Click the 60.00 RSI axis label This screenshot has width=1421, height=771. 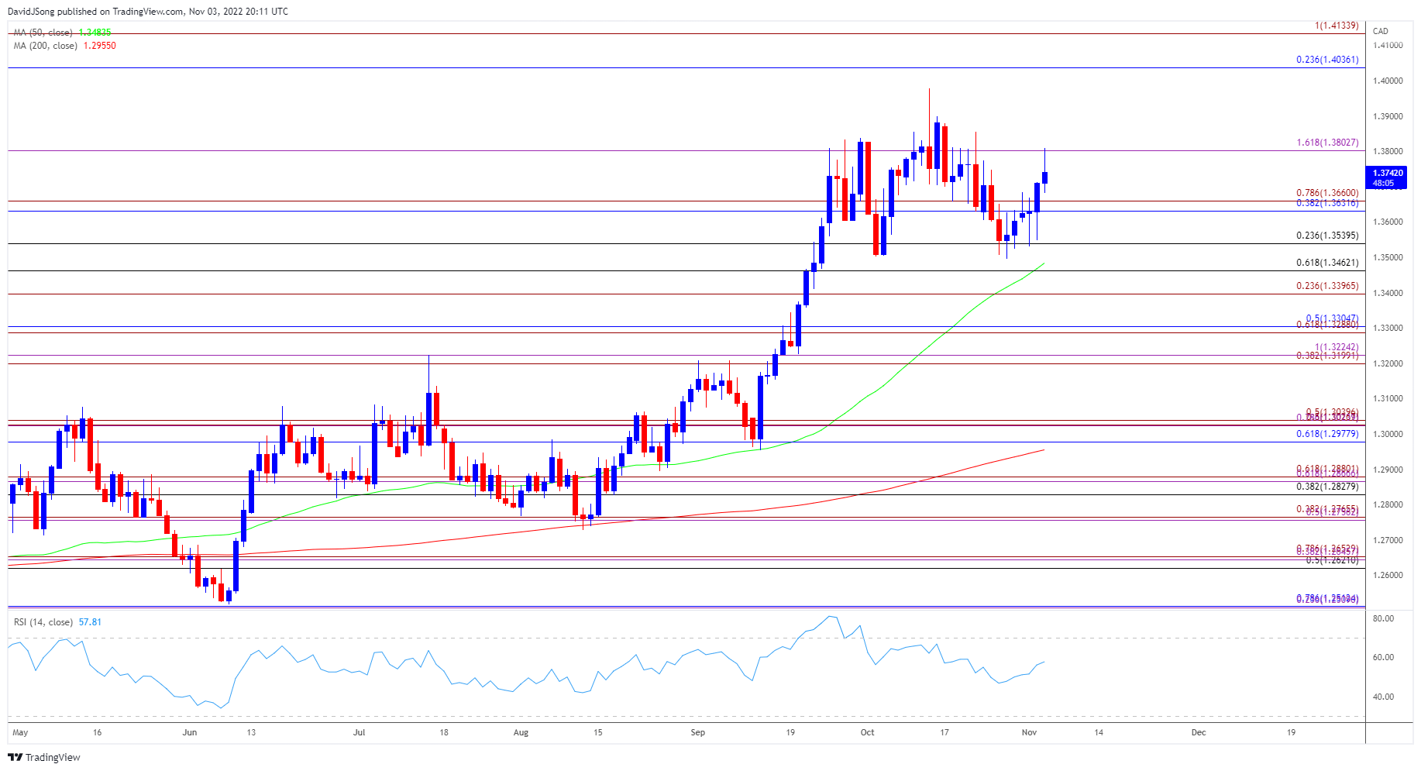1383,657
